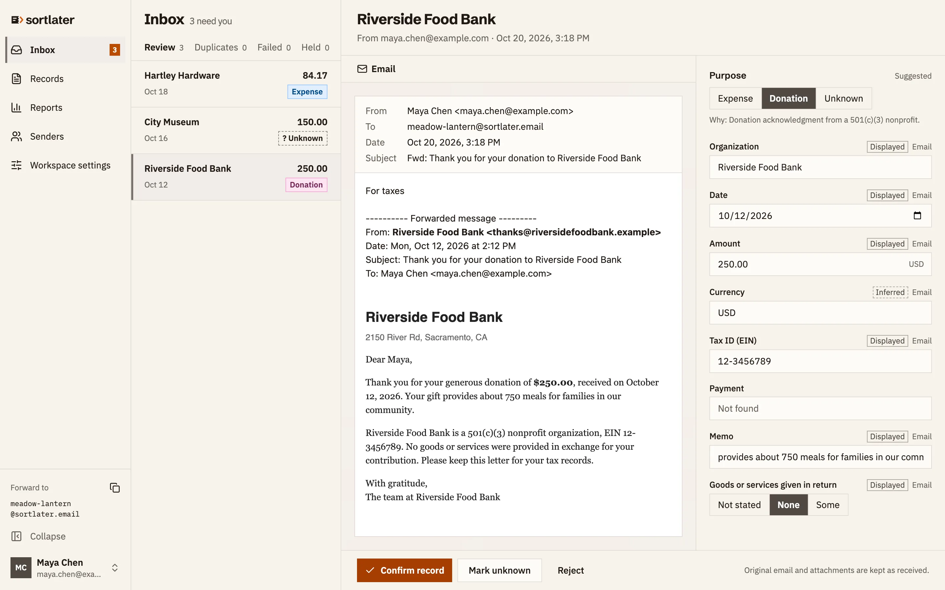Choose Not stated for goods or services

pyautogui.click(x=739, y=505)
